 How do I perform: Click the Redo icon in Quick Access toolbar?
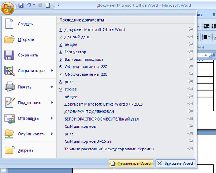(x=40, y=5)
